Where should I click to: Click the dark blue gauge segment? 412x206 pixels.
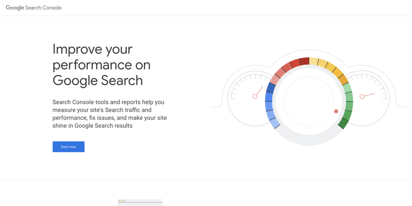(x=271, y=88)
